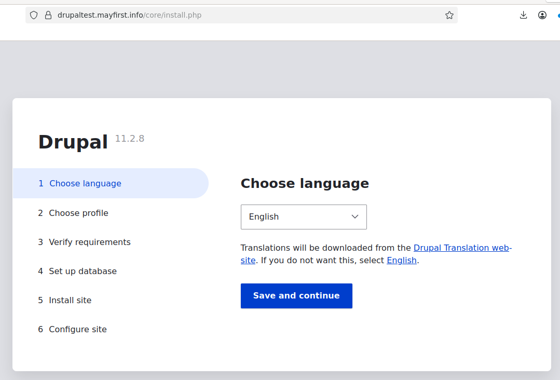This screenshot has height=380, width=560.
Task: Click the Drupal title heading
Action: point(73,142)
